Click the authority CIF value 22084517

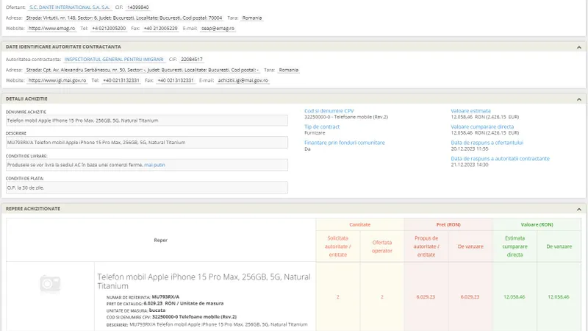click(192, 60)
